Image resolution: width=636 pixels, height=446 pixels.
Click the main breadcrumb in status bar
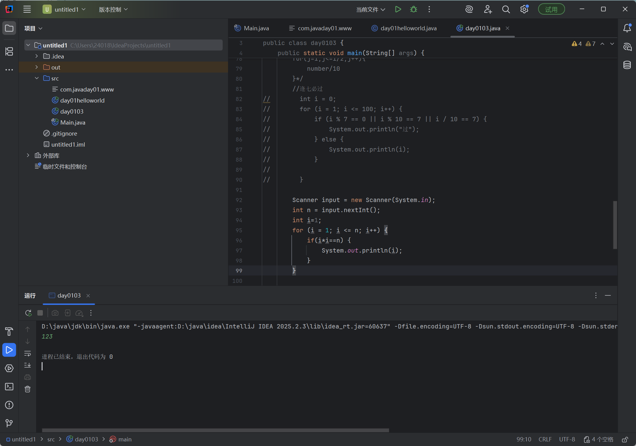coord(125,439)
